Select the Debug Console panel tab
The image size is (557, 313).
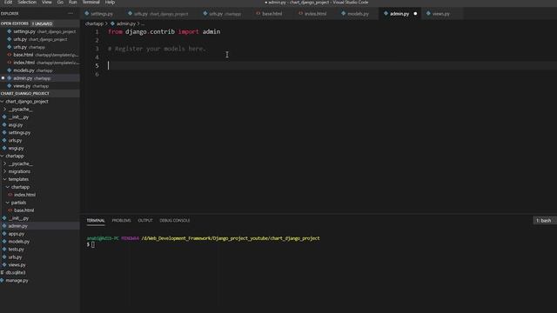[174, 220]
